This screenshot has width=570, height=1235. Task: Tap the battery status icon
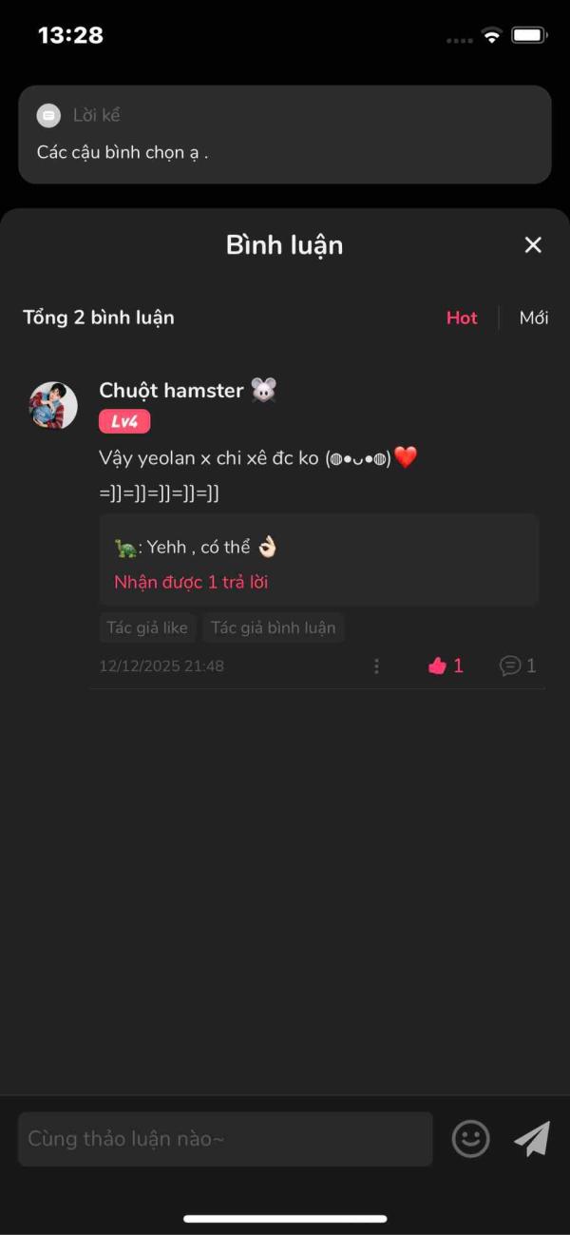pyautogui.click(x=529, y=36)
